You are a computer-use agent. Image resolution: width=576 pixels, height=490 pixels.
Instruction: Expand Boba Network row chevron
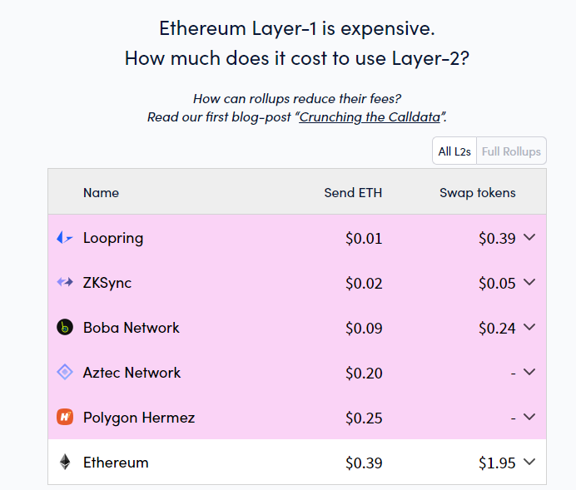point(529,327)
